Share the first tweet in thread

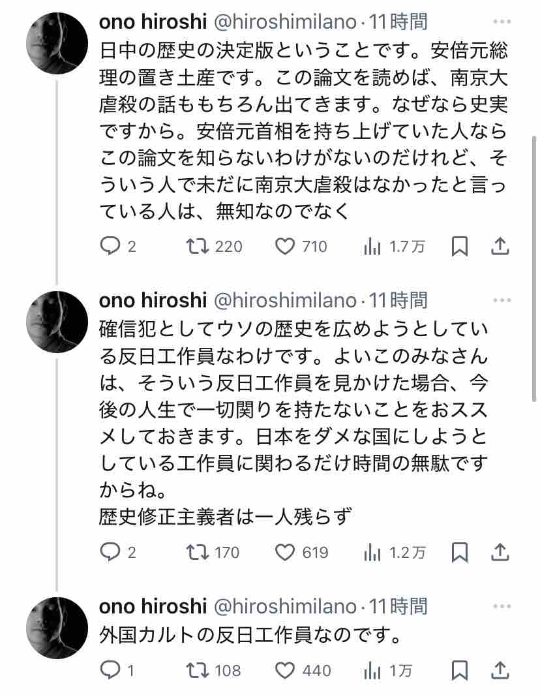500,246
